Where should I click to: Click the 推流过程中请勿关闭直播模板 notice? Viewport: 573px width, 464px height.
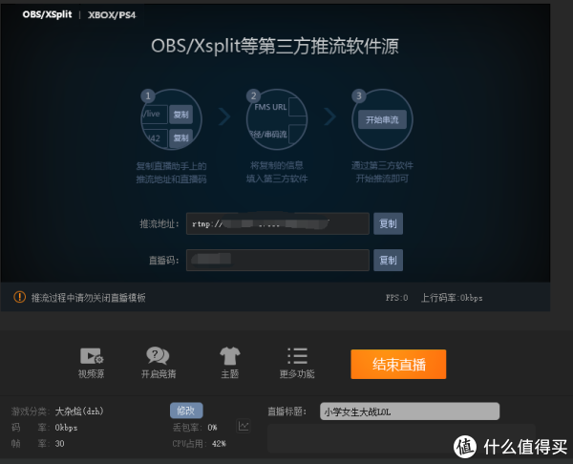point(89,298)
